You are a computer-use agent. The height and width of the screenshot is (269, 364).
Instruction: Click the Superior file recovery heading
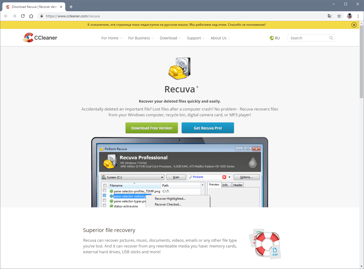click(x=109, y=230)
